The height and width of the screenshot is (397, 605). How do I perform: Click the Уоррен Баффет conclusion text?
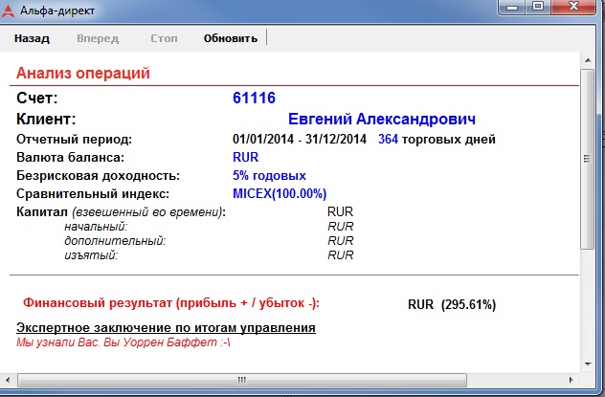pos(123,342)
